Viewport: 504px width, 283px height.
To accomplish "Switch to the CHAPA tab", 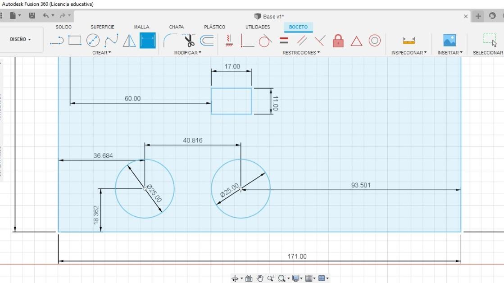I will click(177, 27).
